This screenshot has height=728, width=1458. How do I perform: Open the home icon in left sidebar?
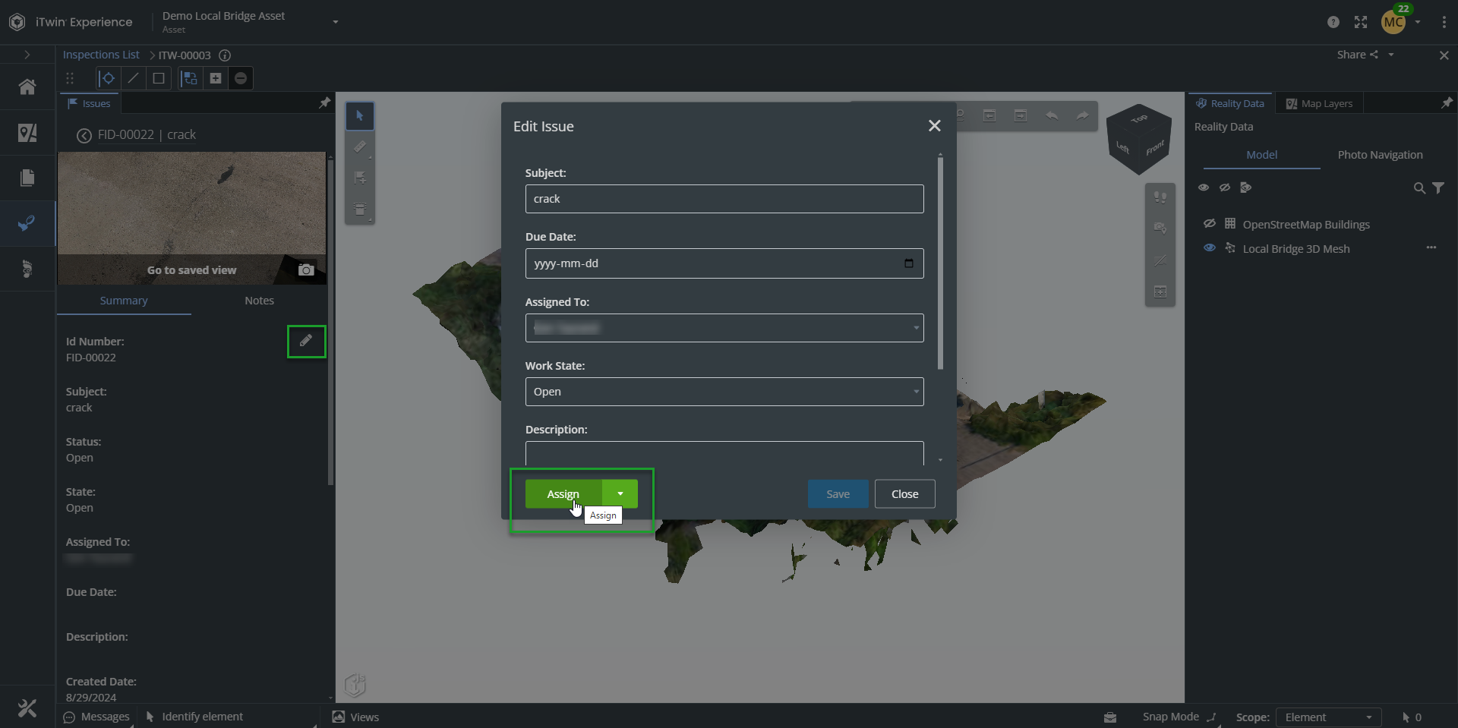point(27,87)
